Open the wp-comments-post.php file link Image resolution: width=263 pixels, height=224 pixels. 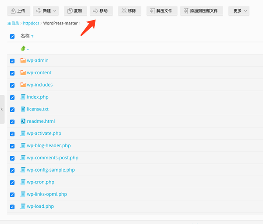pyautogui.click(x=53, y=158)
